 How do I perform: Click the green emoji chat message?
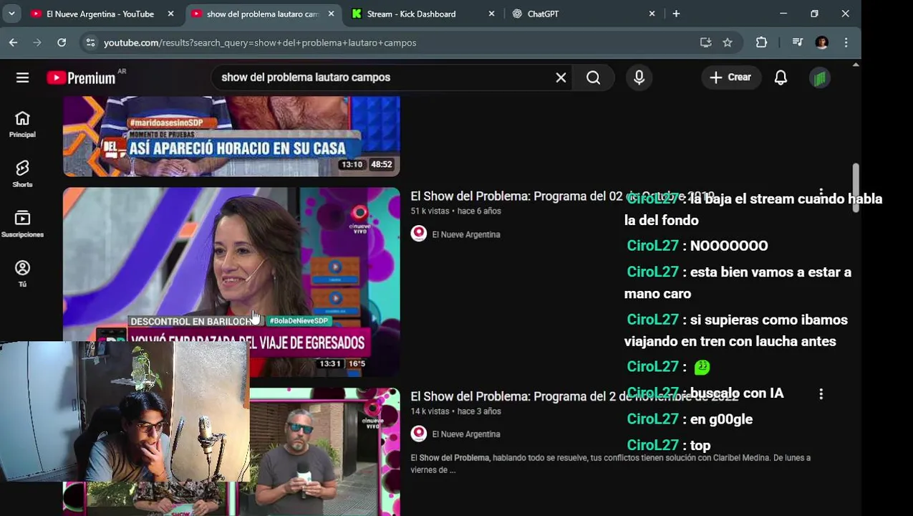702,367
